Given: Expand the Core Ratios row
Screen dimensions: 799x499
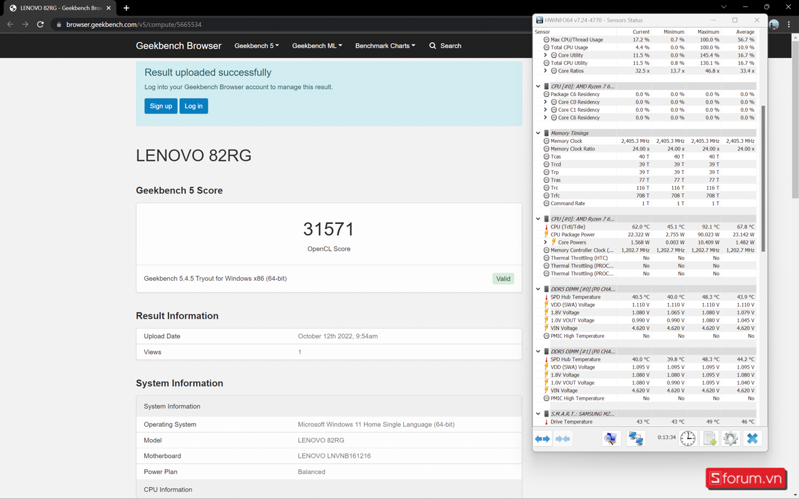Looking at the screenshot, I should (546, 70).
